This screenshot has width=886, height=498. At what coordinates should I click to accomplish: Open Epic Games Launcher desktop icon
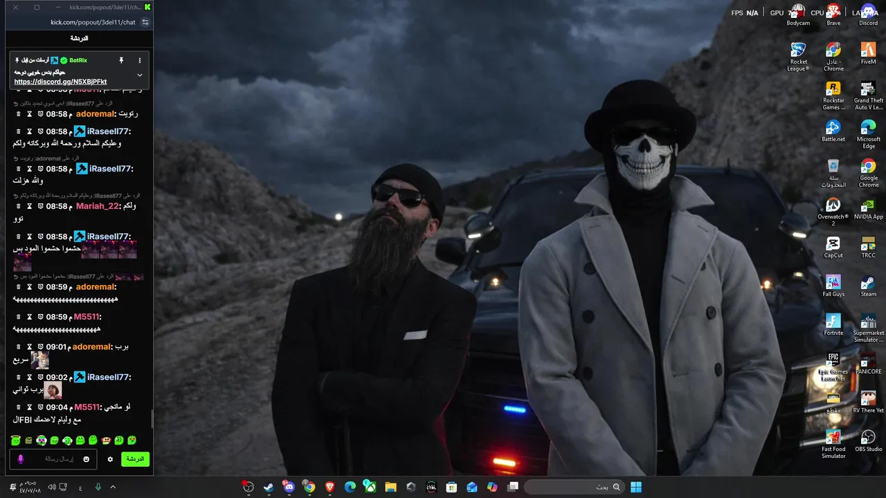tap(833, 367)
